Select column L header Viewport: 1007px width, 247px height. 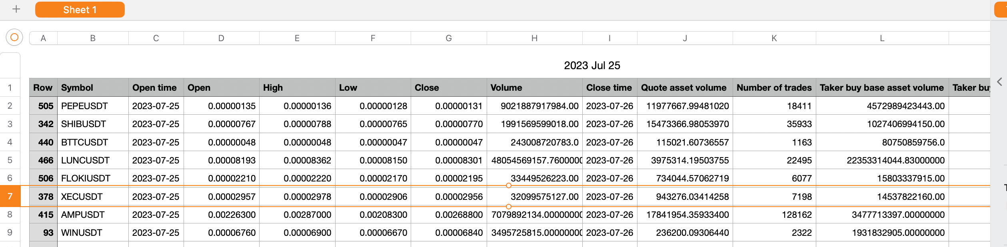tap(882, 38)
